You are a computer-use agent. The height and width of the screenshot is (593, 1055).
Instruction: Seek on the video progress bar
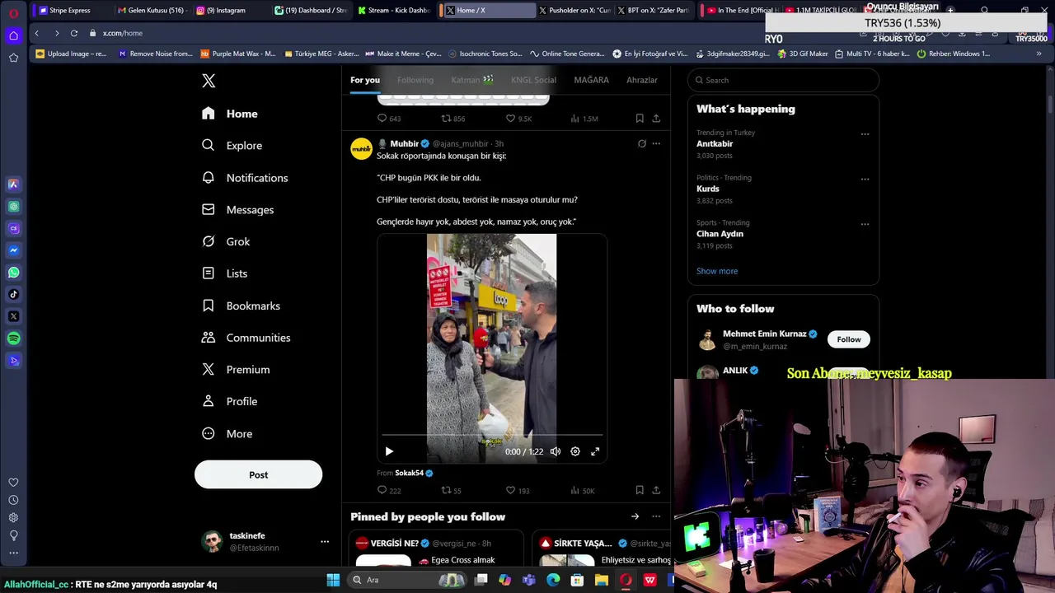pyautogui.click(x=492, y=435)
